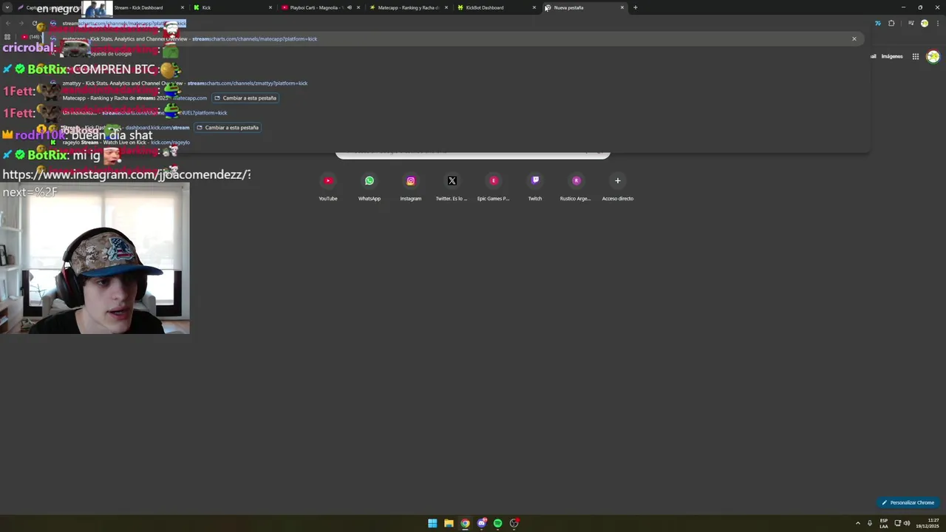
Task: Open a new tab with plus button
Action: pyautogui.click(x=636, y=7)
